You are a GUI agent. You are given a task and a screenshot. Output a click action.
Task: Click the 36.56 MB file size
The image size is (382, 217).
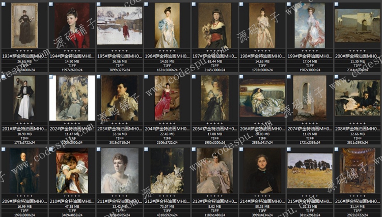point(120,61)
